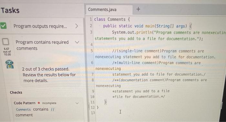This screenshot has height=122, width=226.
Task: Click '*statement you add to a file' line
Action: coord(141,91)
